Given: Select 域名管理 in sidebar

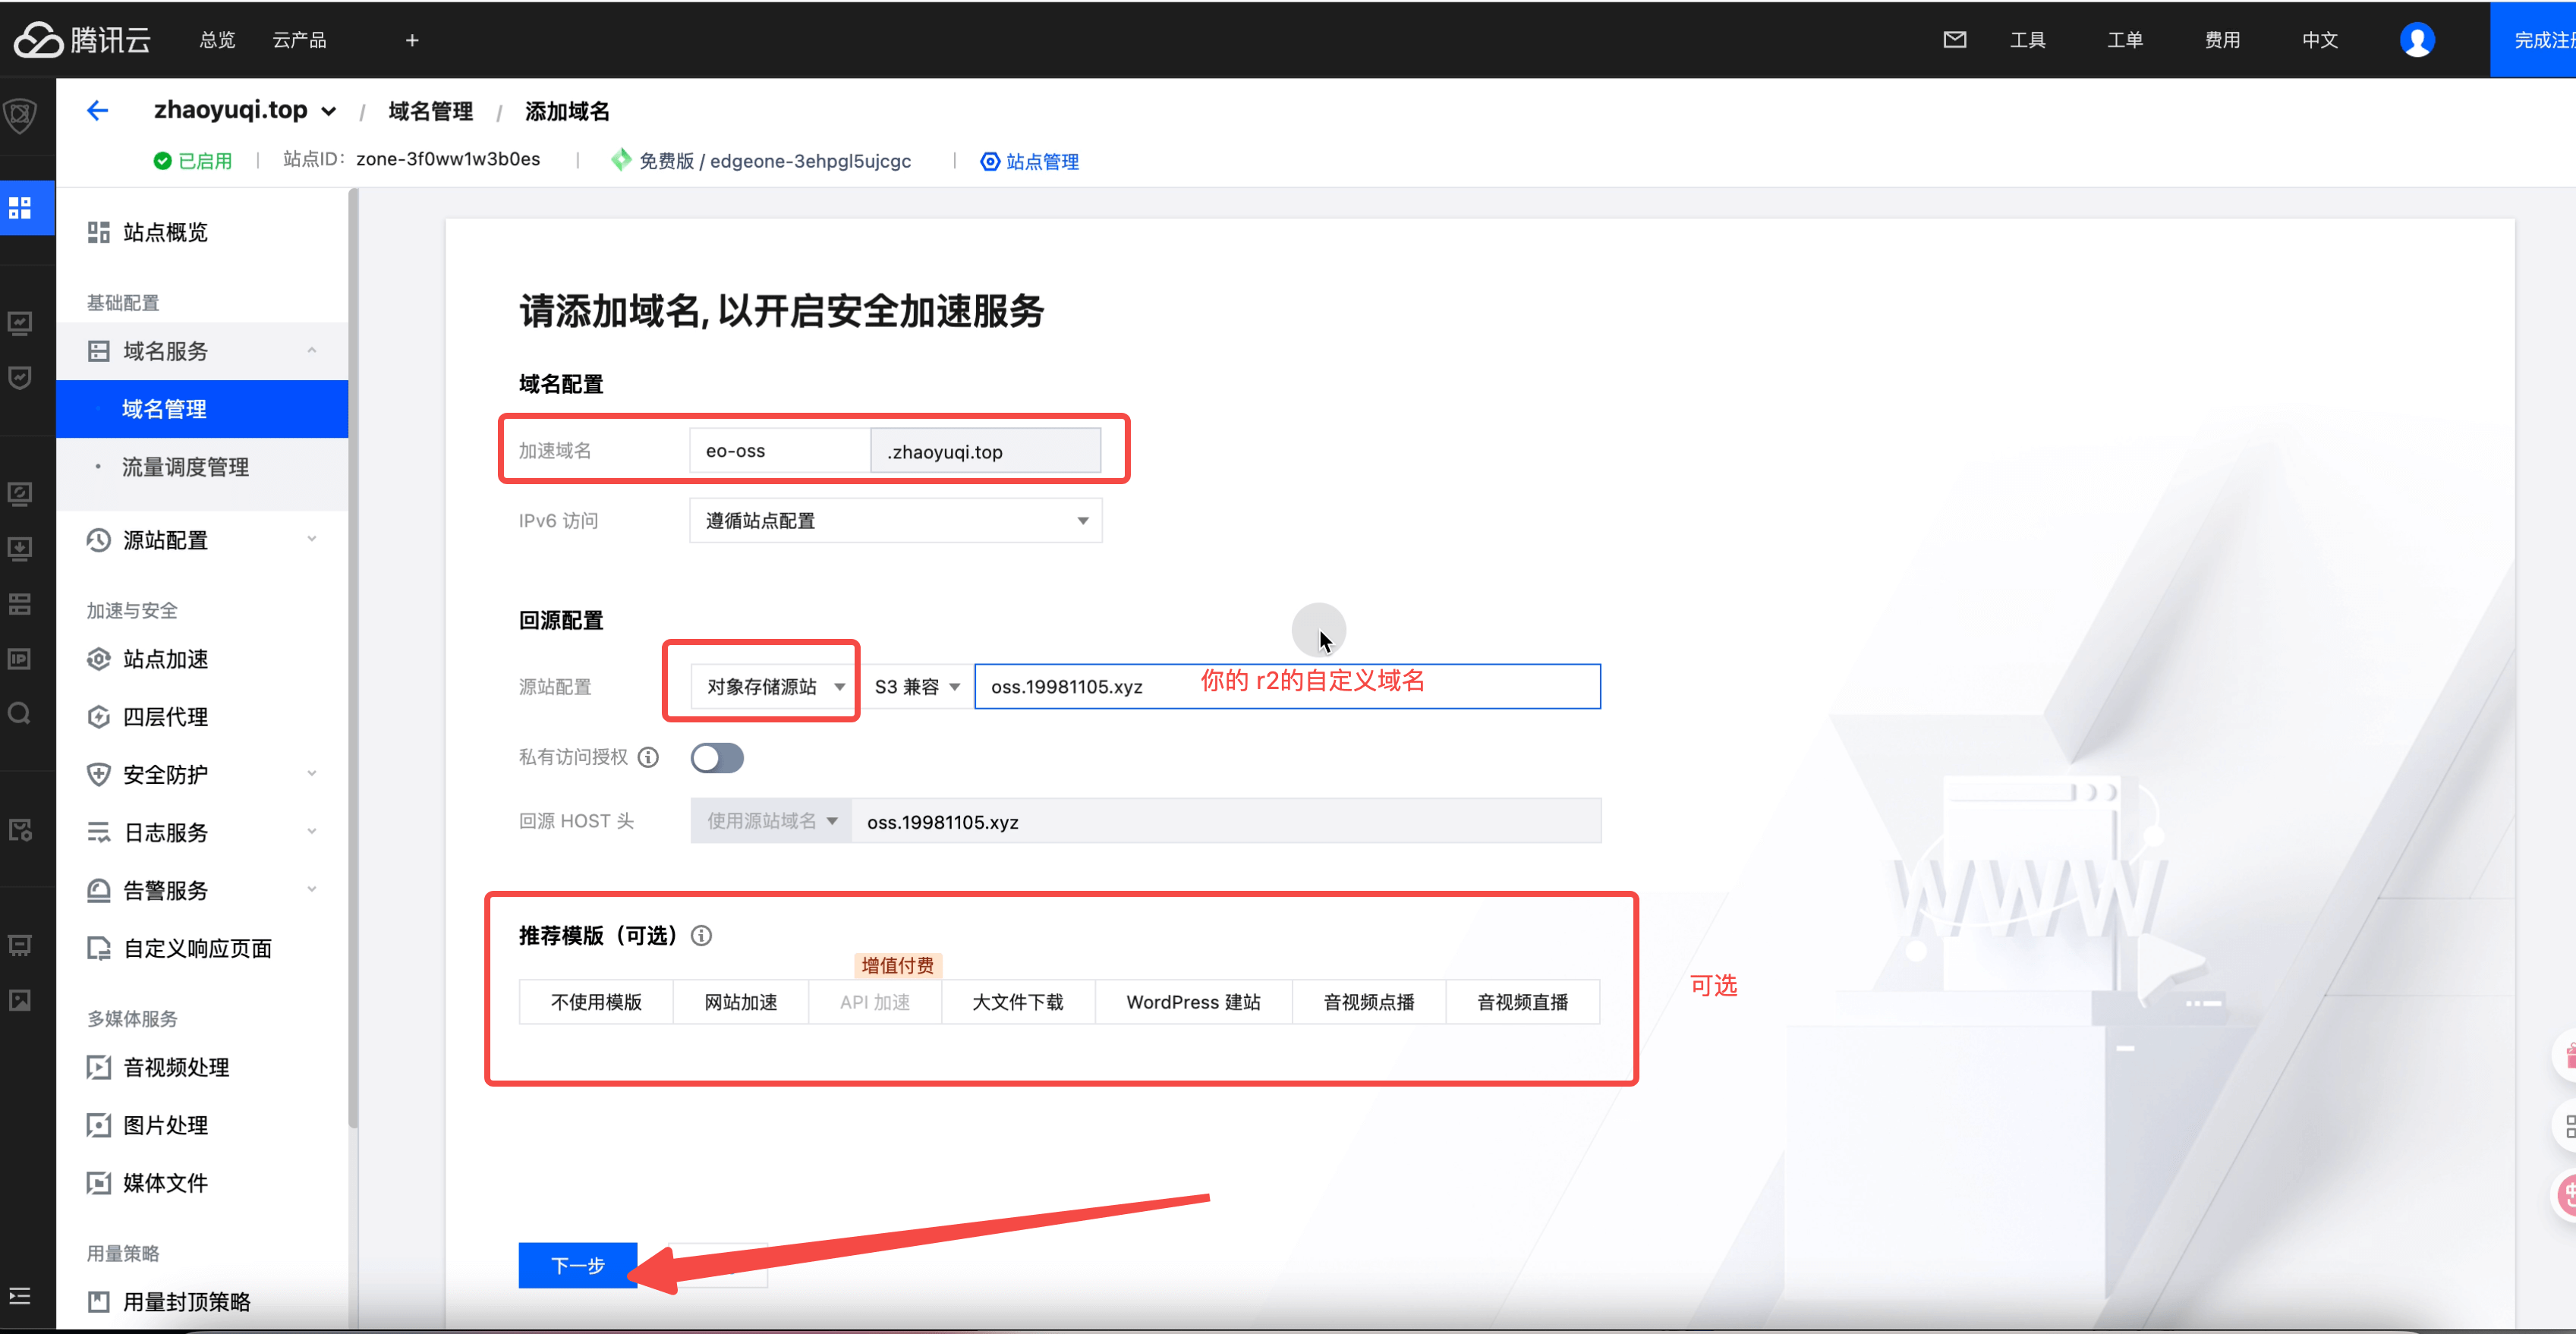Looking at the screenshot, I should coord(202,408).
